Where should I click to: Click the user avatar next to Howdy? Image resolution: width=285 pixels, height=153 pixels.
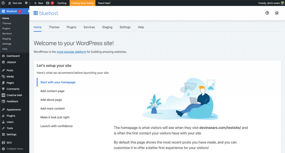[x=282, y=3]
